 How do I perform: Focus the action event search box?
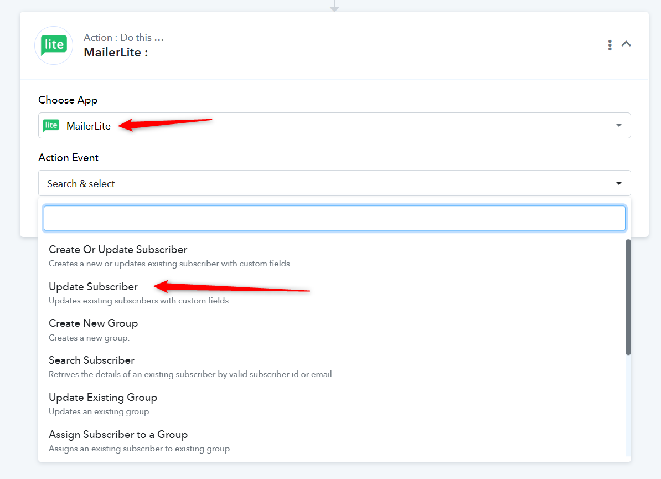click(x=334, y=218)
